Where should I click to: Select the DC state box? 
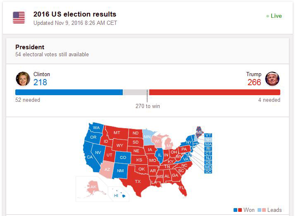tap(208, 172)
